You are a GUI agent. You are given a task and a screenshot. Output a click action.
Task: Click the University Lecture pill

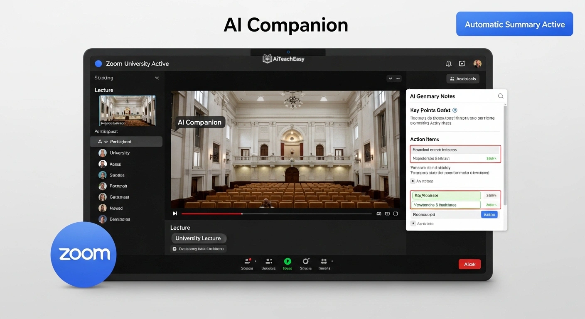199,238
